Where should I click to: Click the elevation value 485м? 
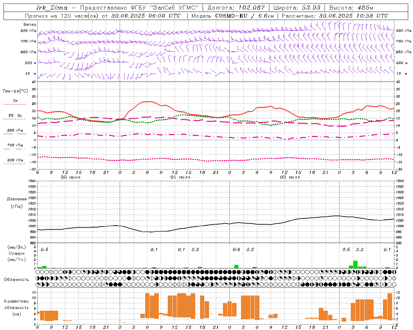tap(365, 8)
